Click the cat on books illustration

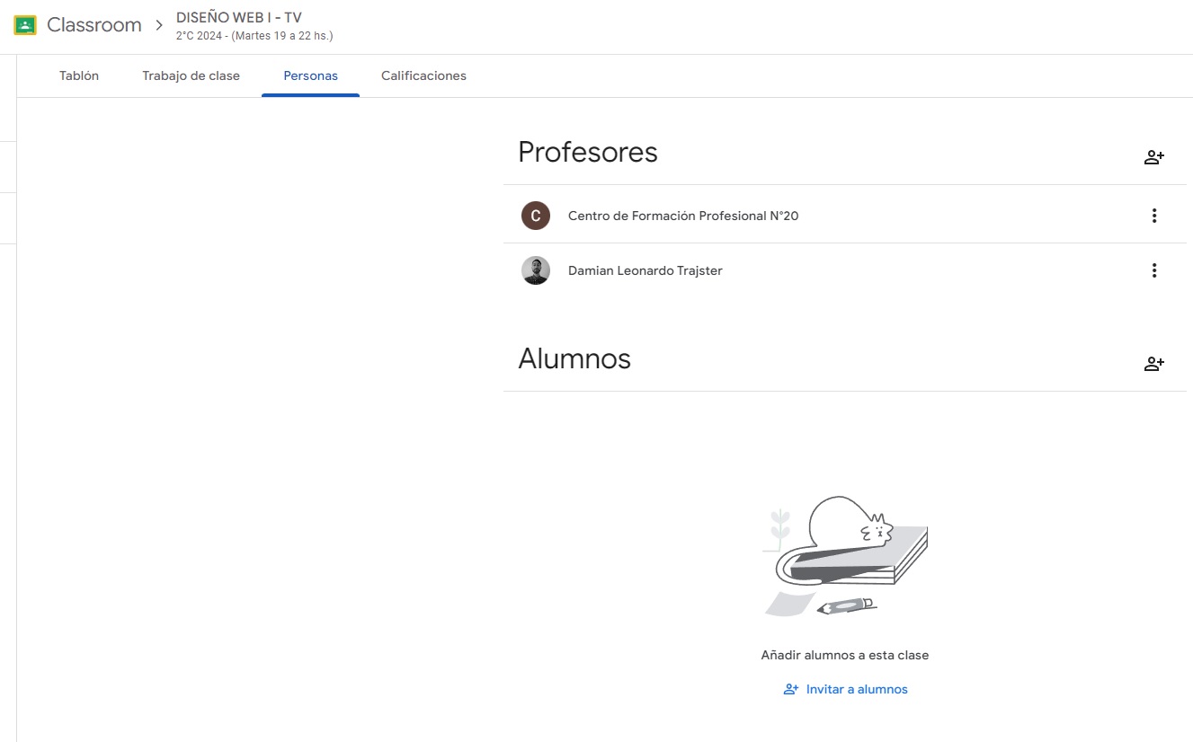[x=845, y=557]
